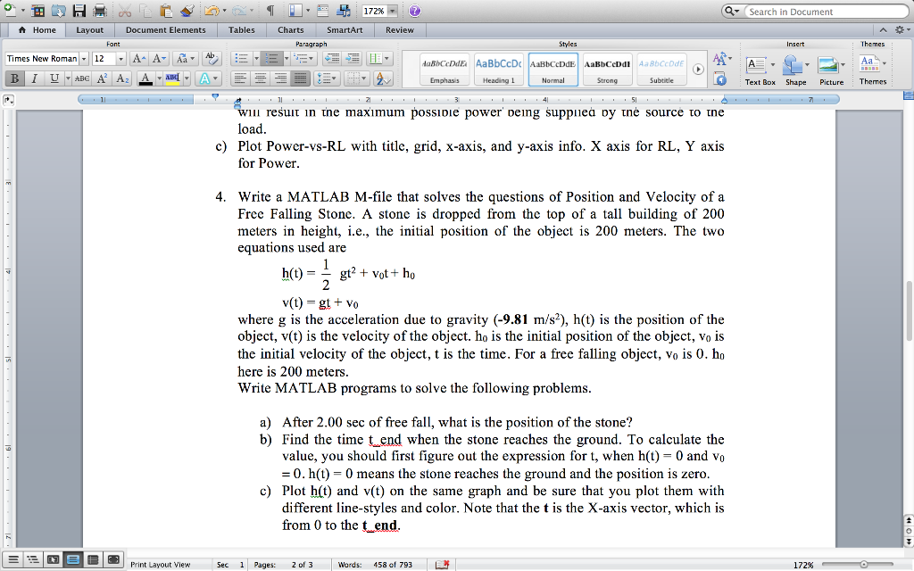Image resolution: width=914 pixels, height=571 pixels.
Task: Toggle bold formatting
Action: point(14,78)
